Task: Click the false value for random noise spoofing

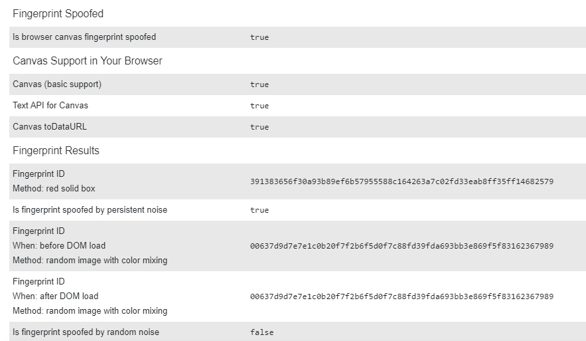Action: (261, 332)
